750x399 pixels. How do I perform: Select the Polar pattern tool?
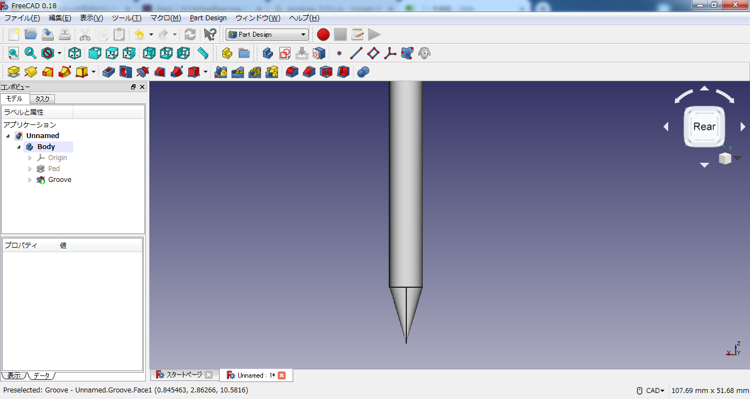255,72
